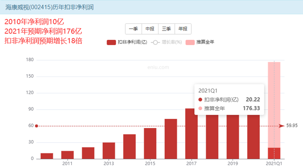Click the bar between 2011 and 2013
The height and width of the screenshot is (168, 303).
tap(88, 153)
